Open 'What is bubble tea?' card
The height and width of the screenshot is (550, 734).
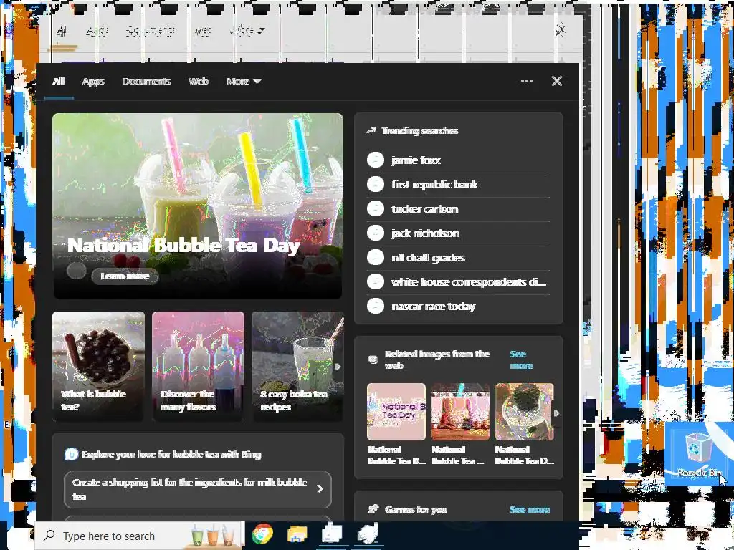click(98, 366)
